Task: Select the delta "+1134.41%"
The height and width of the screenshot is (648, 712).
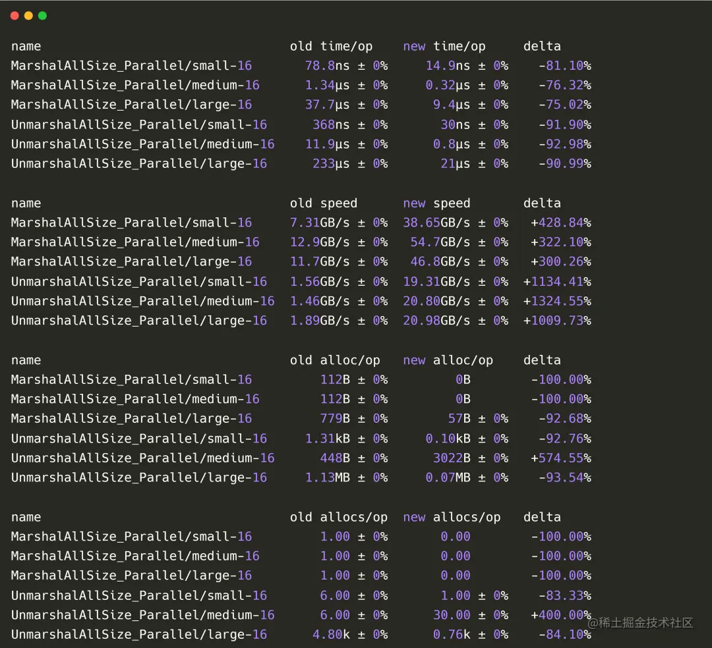Action: pos(557,282)
